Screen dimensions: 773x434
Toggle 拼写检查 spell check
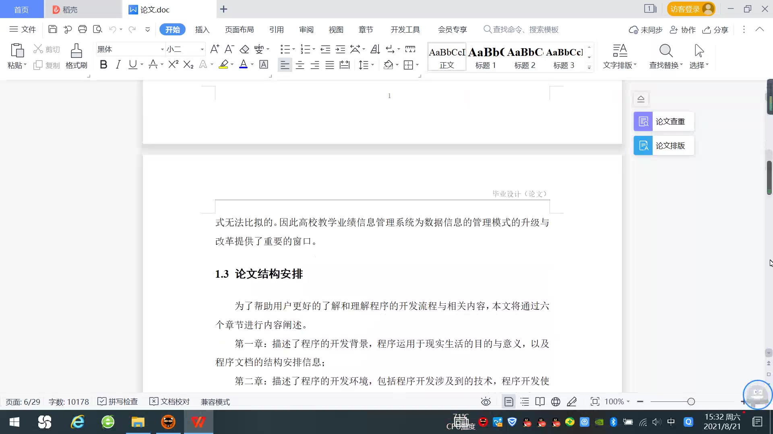coord(118,402)
